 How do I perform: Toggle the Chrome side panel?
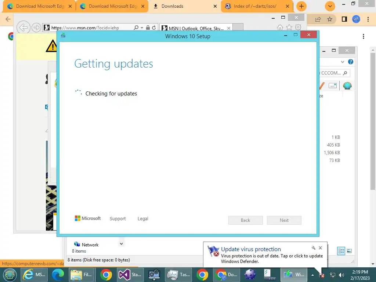(x=344, y=19)
